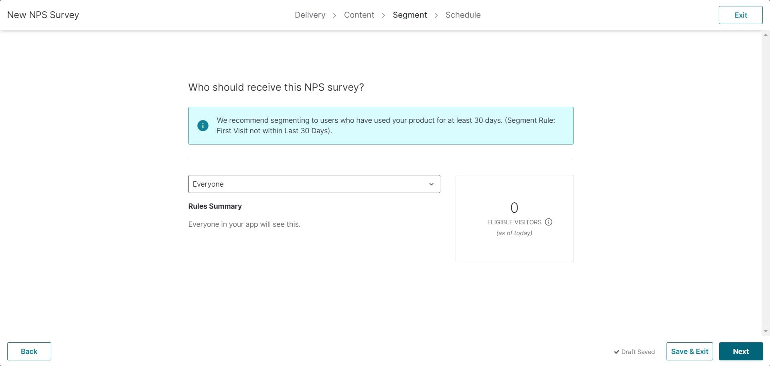Click the chevron between Segment and Schedule
The width and height of the screenshot is (770, 366).
pos(436,15)
